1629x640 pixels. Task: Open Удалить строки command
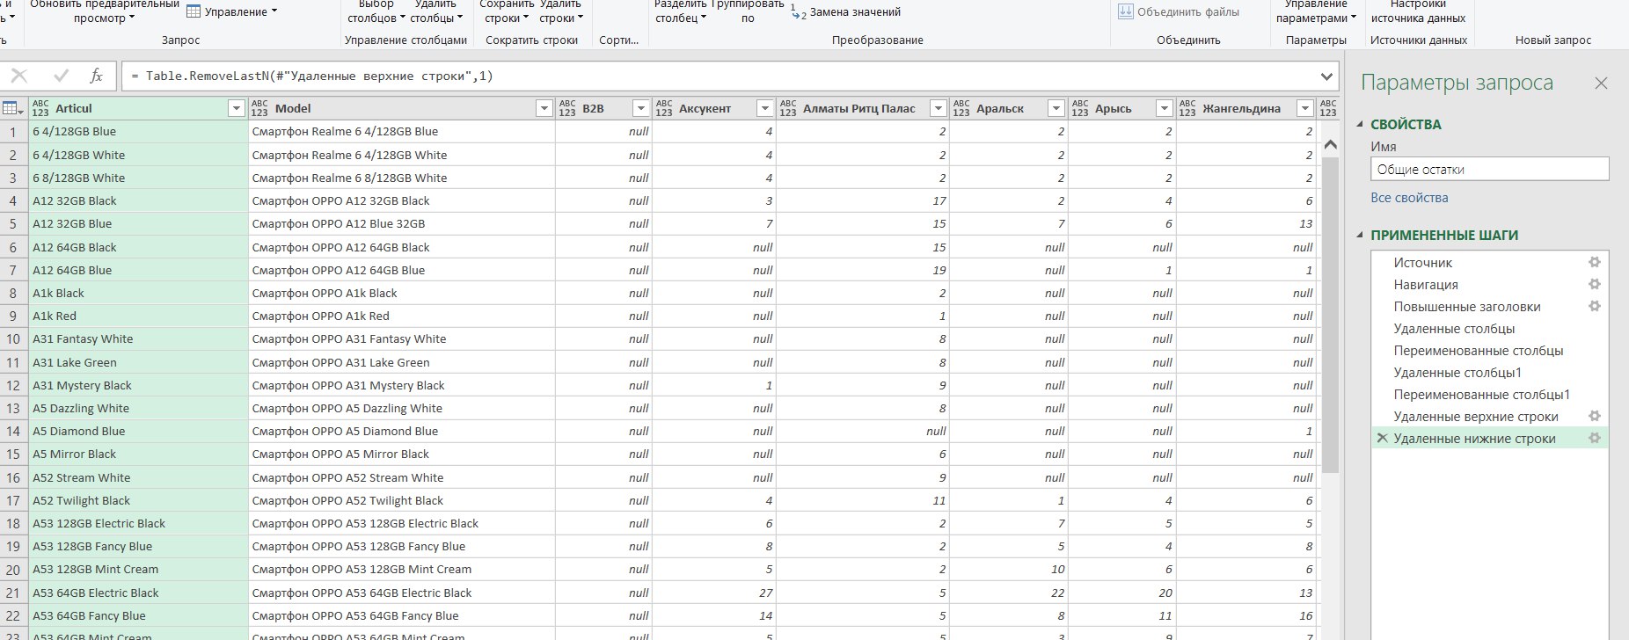click(560, 11)
